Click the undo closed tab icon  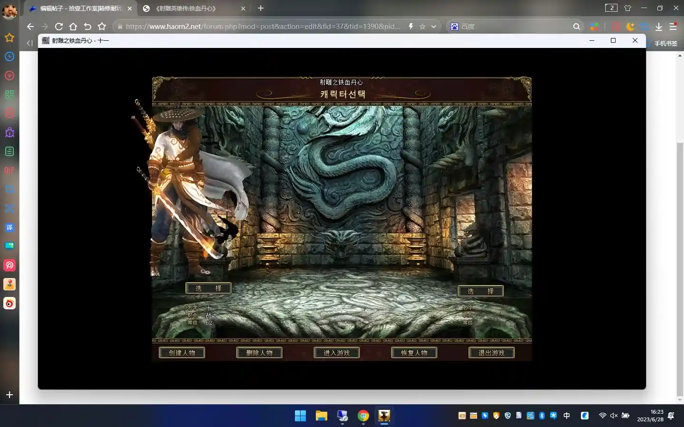pos(87,27)
